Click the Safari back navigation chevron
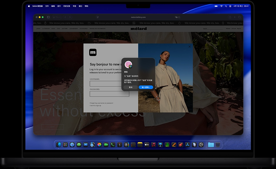Image resolution: width=276 pixels, height=169 pixels. pyautogui.click(x=65, y=17)
